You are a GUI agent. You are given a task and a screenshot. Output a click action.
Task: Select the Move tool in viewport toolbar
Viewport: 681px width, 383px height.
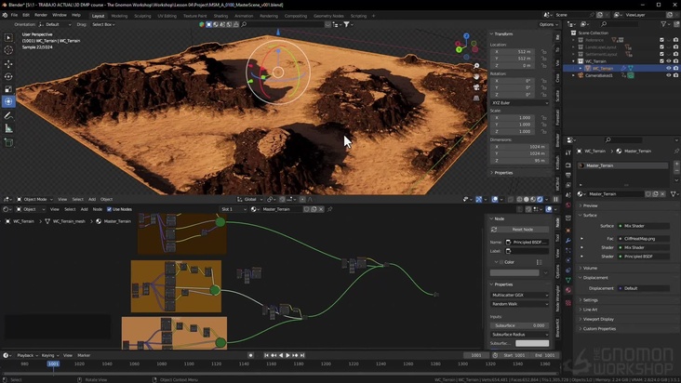click(x=9, y=64)
